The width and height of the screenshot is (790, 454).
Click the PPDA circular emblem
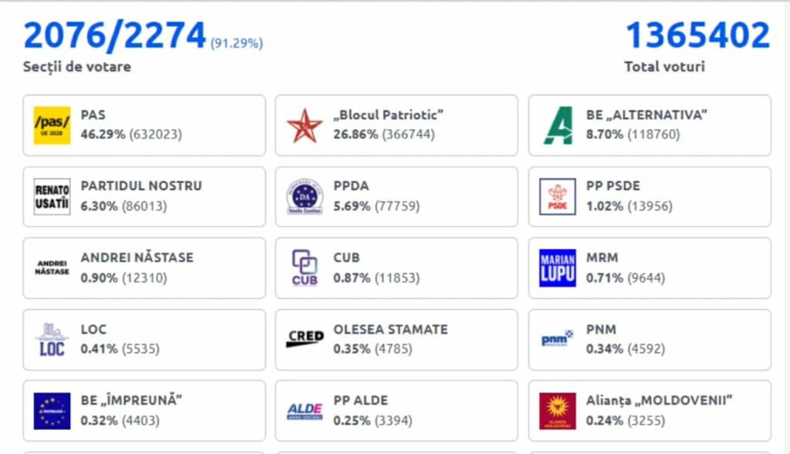click(x=305, y=197)
